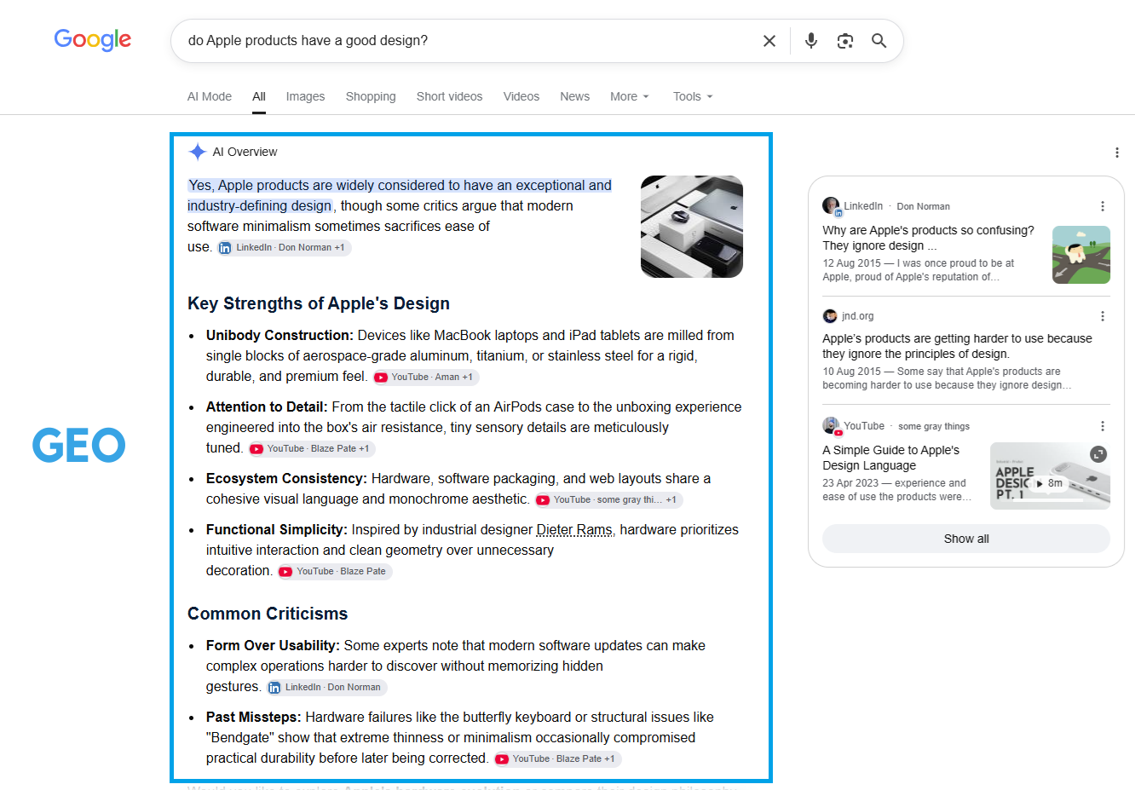
Task: Click the 'Functional Simplicity:' bullet label
Action: 277,530
